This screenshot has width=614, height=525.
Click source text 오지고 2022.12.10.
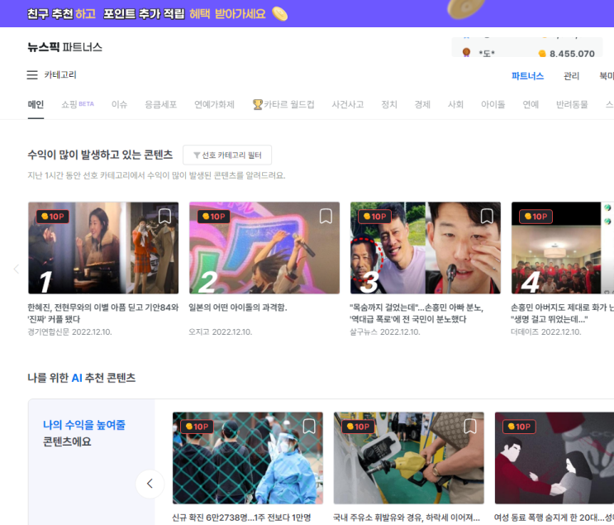[221, 332]
